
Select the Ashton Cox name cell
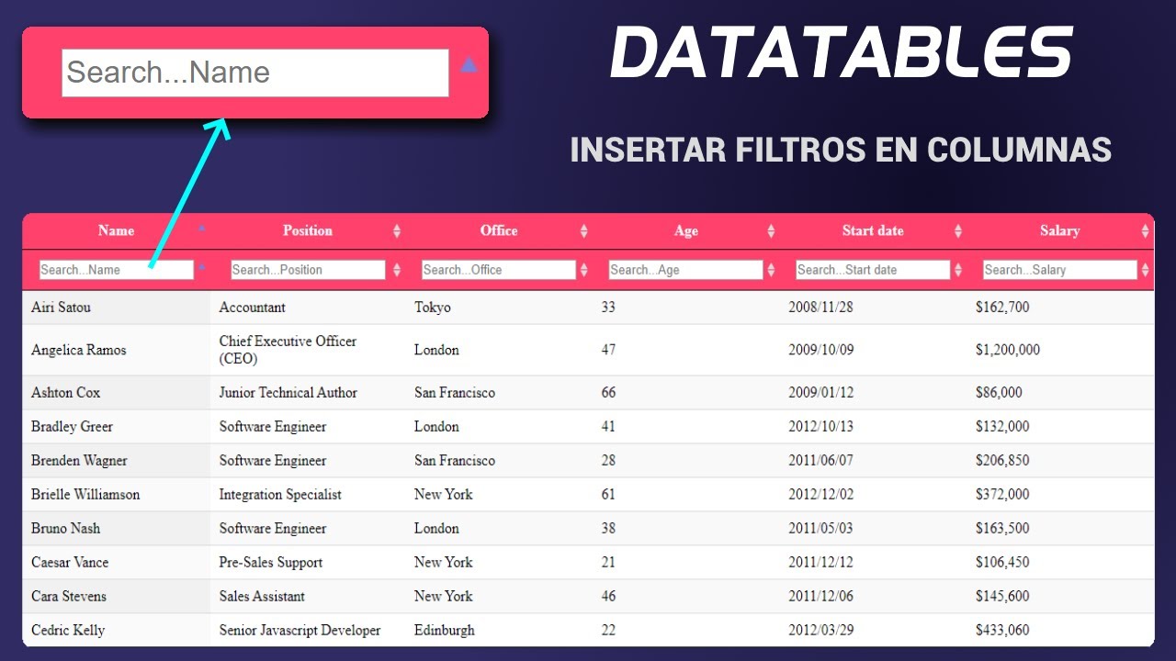tap(117, 393)
